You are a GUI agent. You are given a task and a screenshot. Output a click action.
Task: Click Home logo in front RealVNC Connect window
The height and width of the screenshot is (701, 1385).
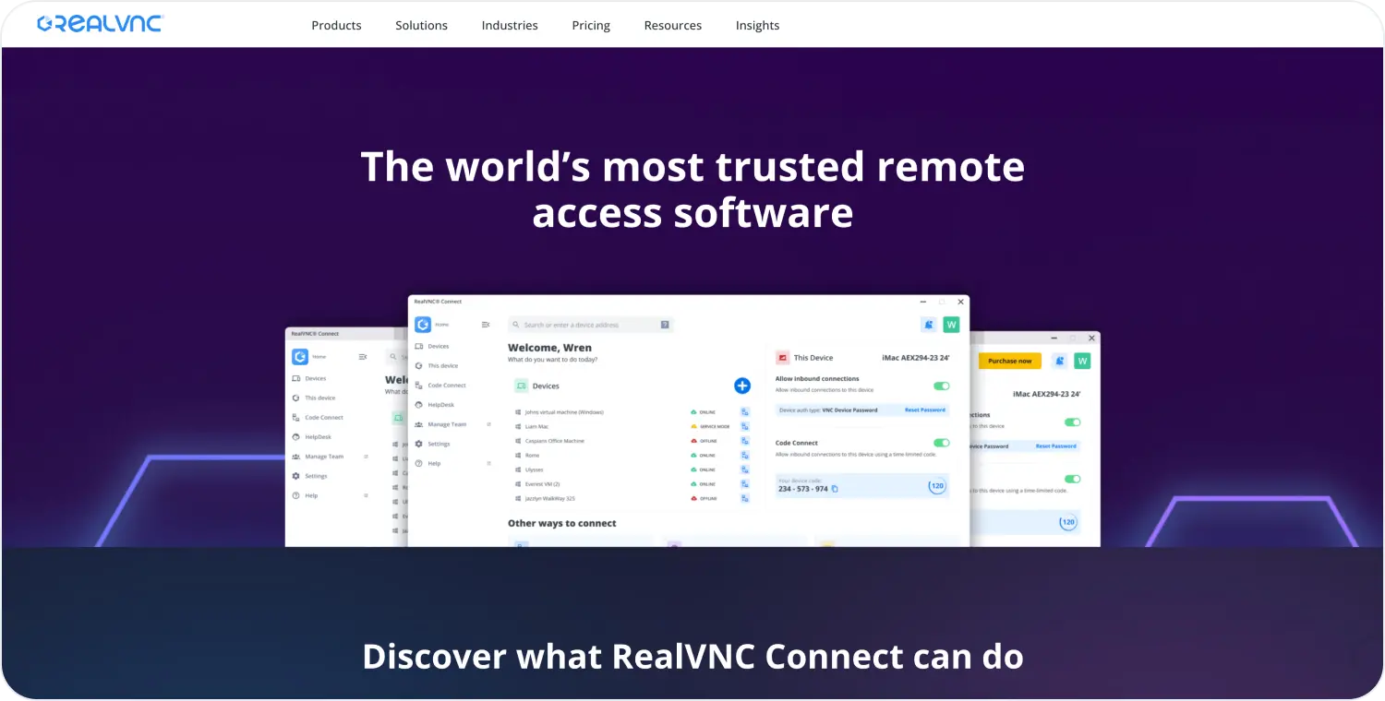click(423, 325)
